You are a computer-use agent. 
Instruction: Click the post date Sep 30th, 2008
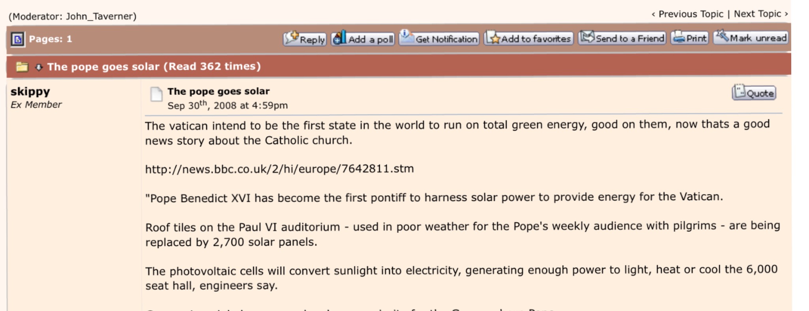(227, 105)
